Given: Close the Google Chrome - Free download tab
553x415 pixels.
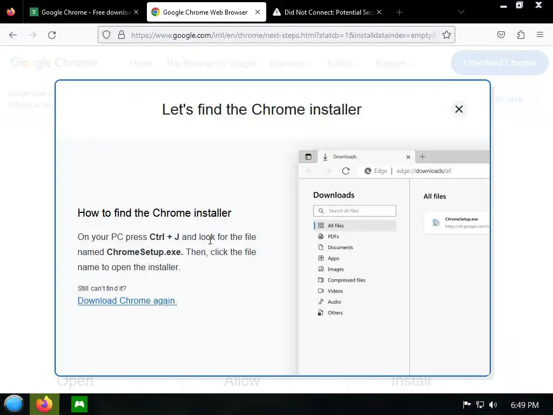Looking at the screenshot, I should coord(136,12).
